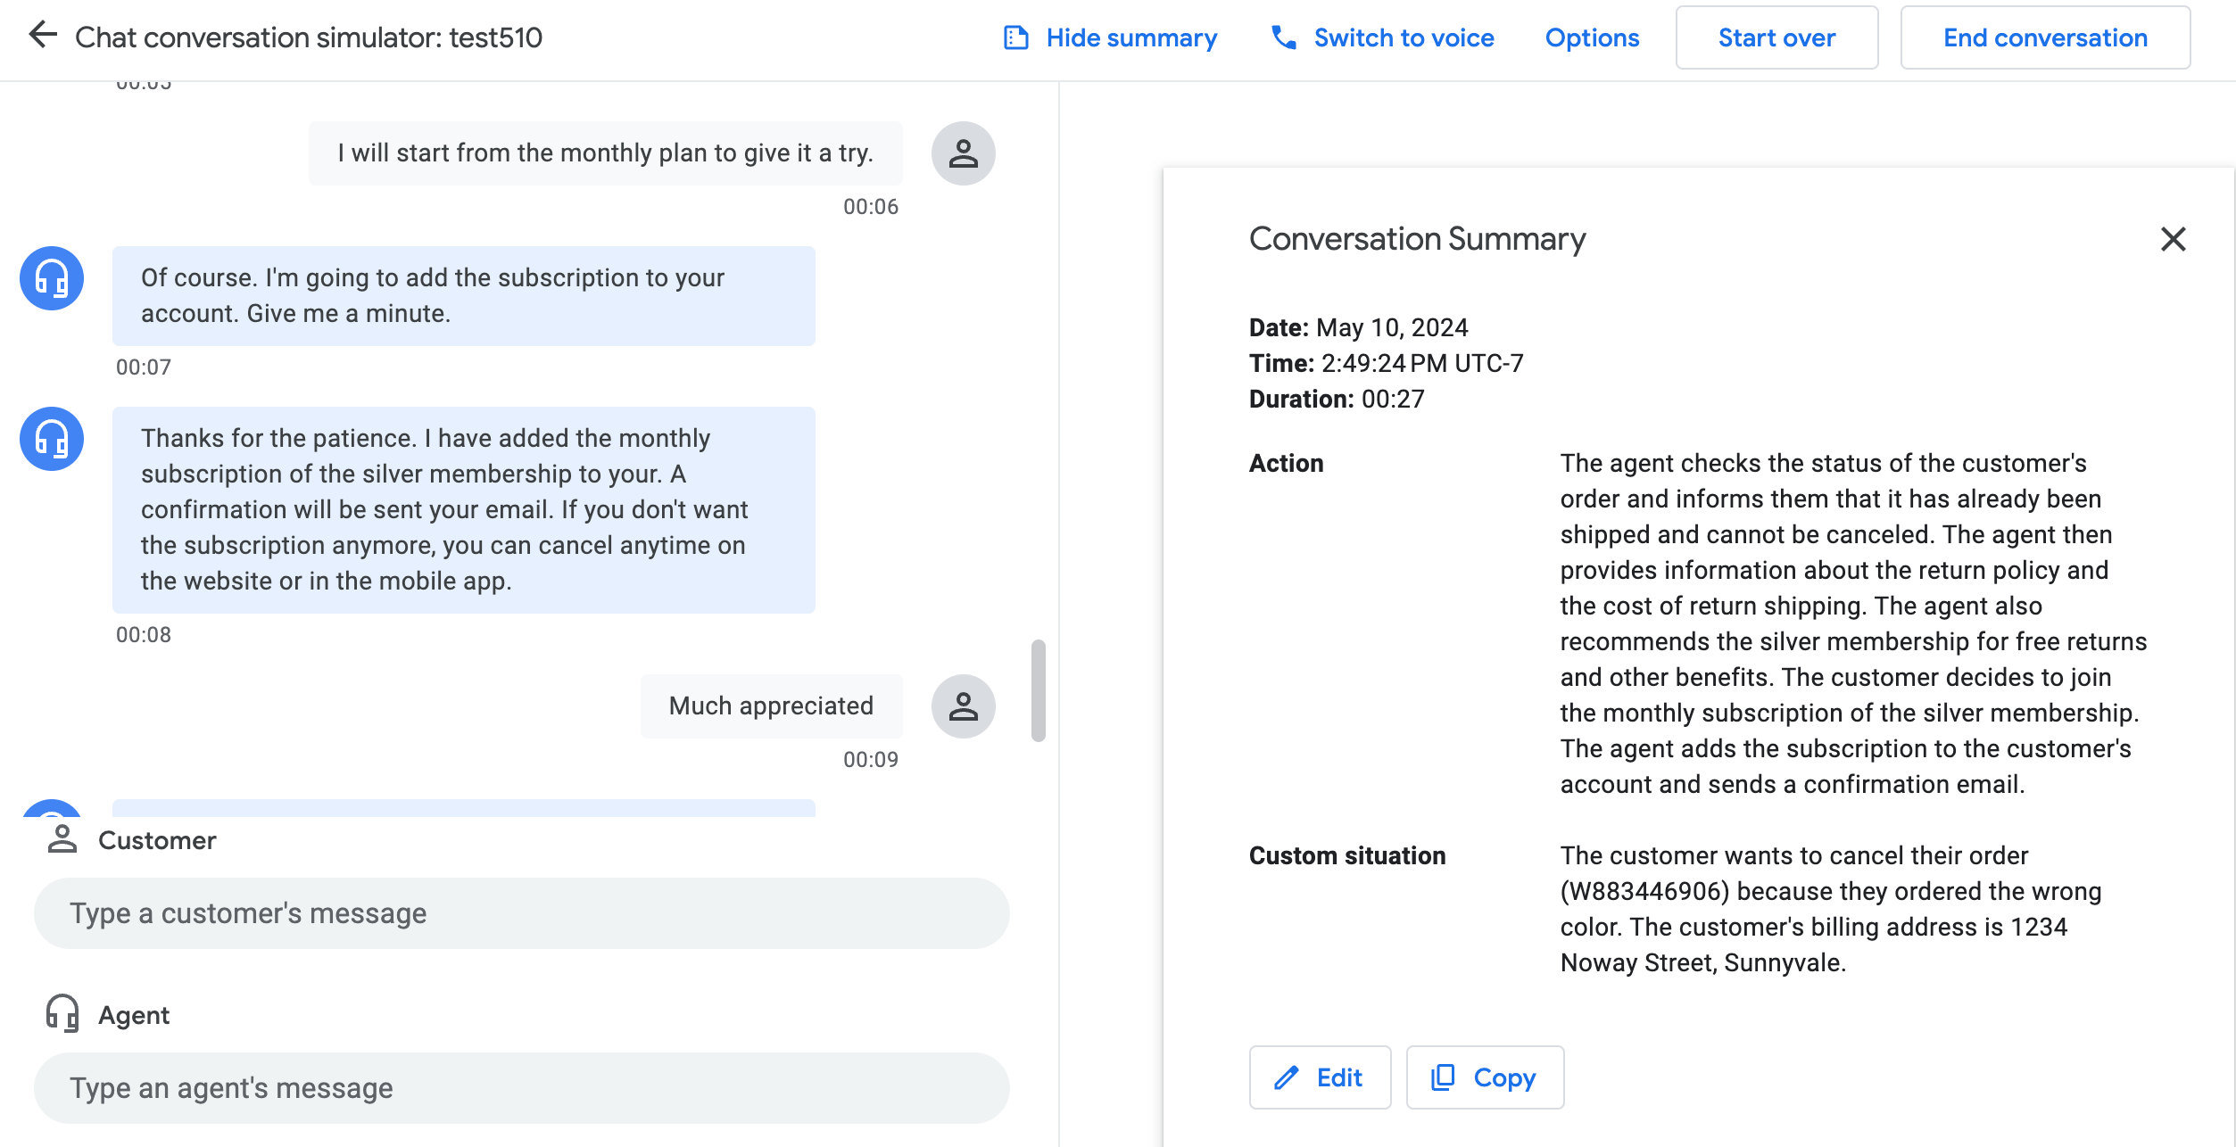Image resolution: width=2236 pixels, height=1147 pixels.
Task: Hide the summary via header link
Action: (1130, 37)
